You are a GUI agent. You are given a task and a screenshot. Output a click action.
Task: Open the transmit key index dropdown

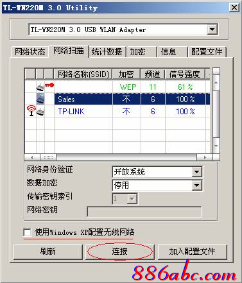click(x=132, y=199)
